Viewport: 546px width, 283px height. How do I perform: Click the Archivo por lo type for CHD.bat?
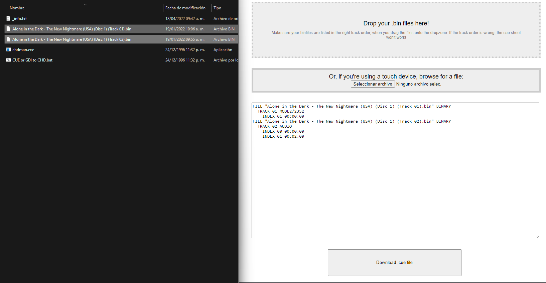click(226, 60)
